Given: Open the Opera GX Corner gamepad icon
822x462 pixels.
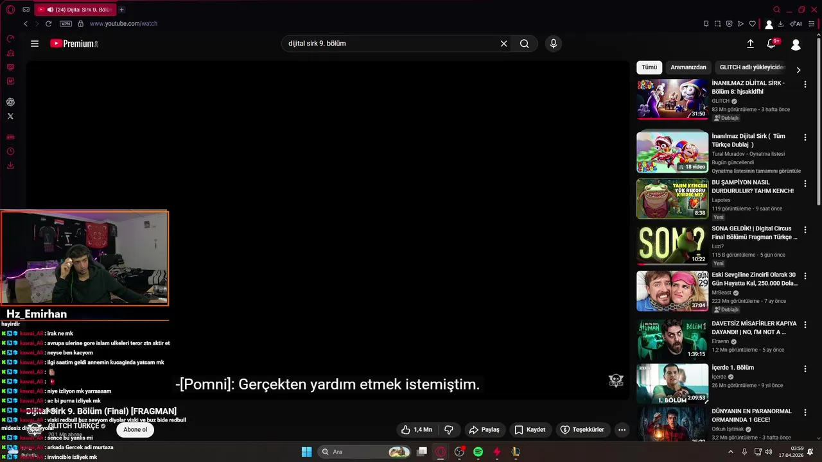Looking at the screenshot, I should coord(26,10).
